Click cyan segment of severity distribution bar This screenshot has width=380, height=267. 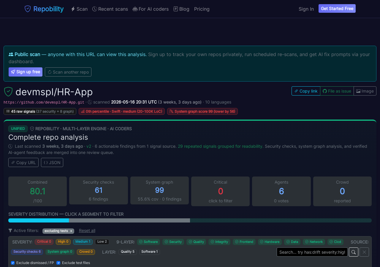click(39, 220)
